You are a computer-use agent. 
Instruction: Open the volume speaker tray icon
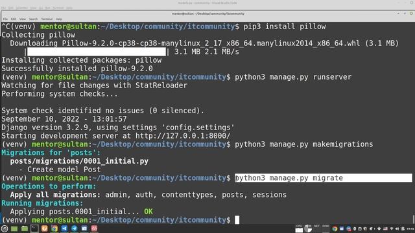coord(397,228)
